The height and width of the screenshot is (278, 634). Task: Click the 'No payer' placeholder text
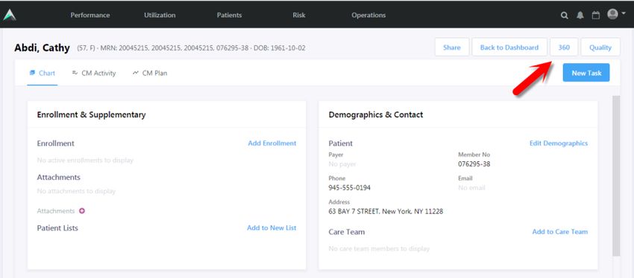342,164
